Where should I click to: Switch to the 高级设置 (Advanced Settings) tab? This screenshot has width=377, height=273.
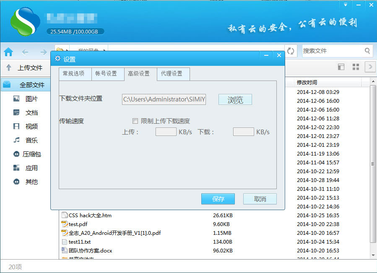point(140,74)
